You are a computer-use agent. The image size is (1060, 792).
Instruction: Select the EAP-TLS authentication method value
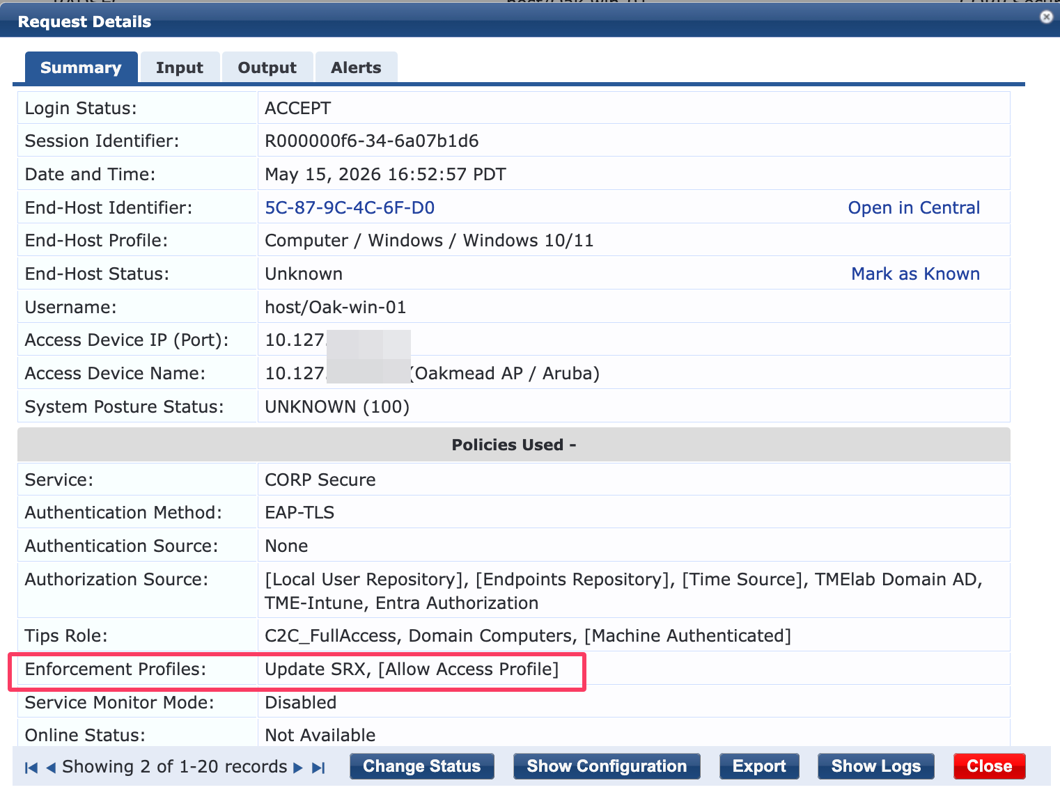pos(299,512)
